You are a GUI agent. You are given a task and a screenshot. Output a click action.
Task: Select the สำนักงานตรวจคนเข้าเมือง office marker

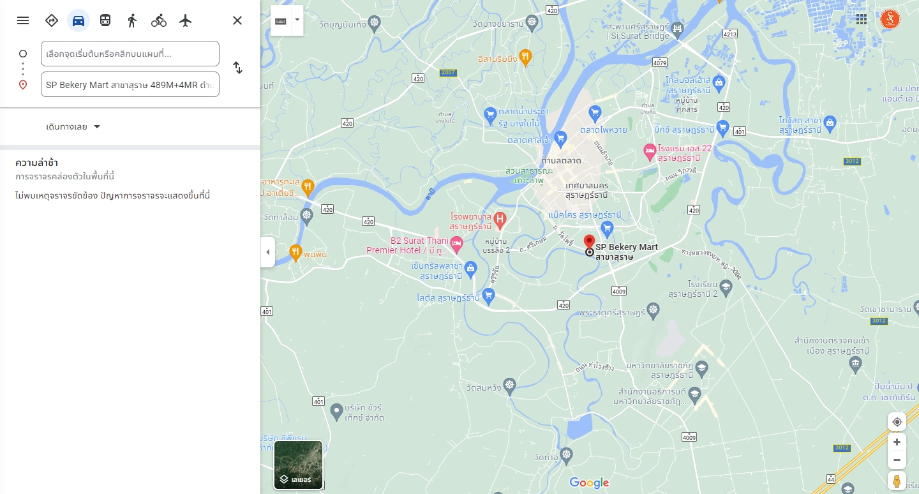(x=856, y=365)
